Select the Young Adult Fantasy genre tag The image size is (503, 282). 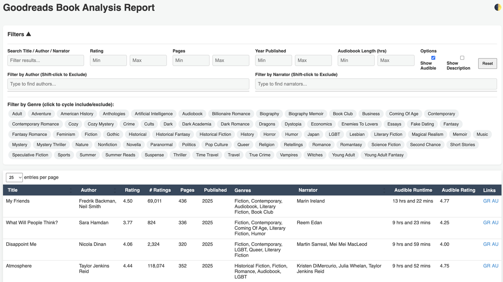click(384, 155)
